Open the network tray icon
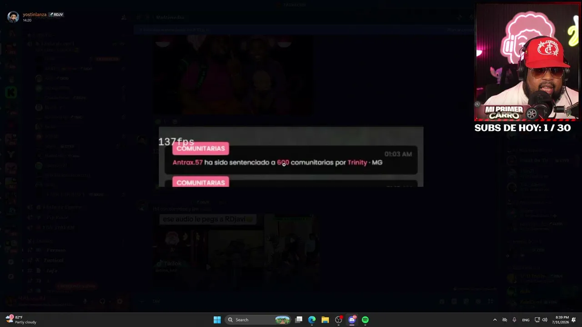This screenshot has height=327, width=582. tap(537, 320)
